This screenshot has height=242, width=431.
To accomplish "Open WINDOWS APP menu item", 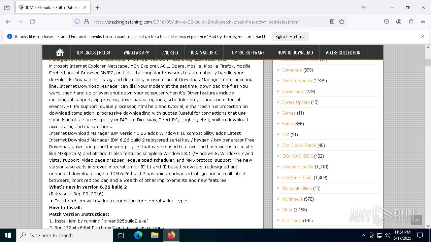I will (136, 52).
